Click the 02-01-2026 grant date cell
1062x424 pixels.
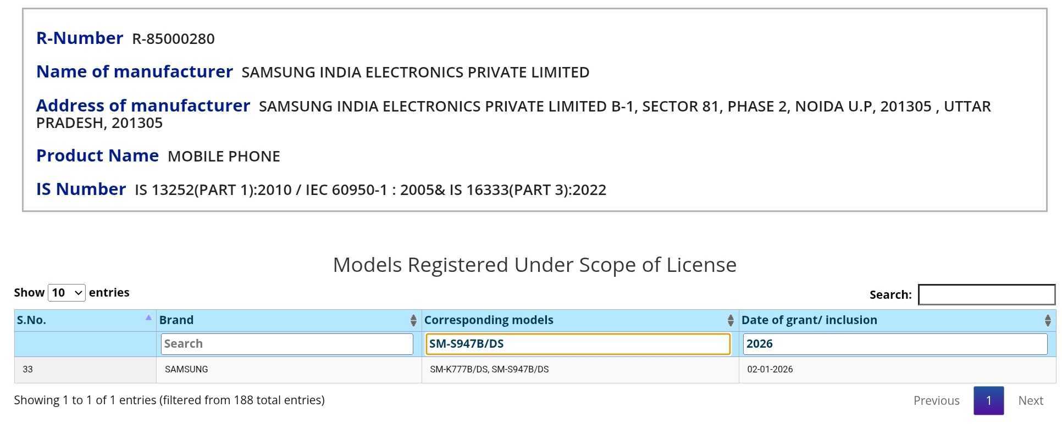(770, 370)
